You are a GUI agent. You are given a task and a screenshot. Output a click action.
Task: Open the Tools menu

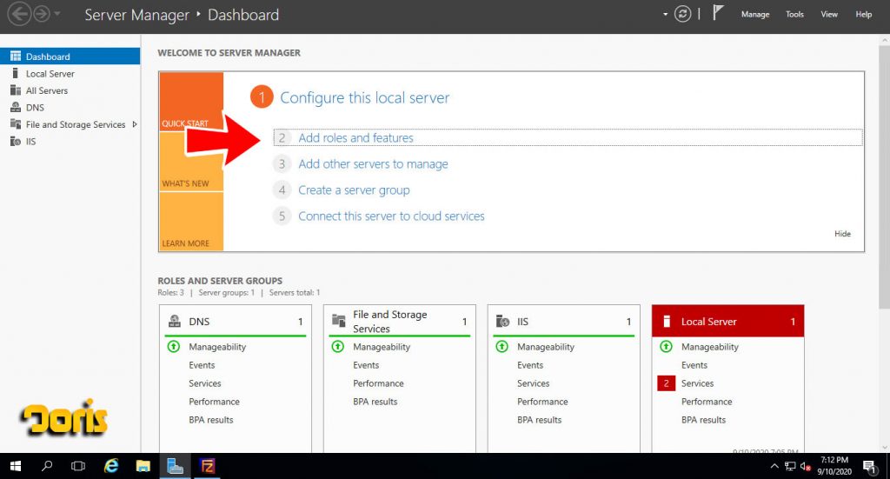click(794, 14)
